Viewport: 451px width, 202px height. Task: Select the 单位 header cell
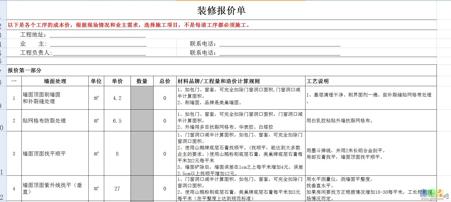(x=96, y=81)
